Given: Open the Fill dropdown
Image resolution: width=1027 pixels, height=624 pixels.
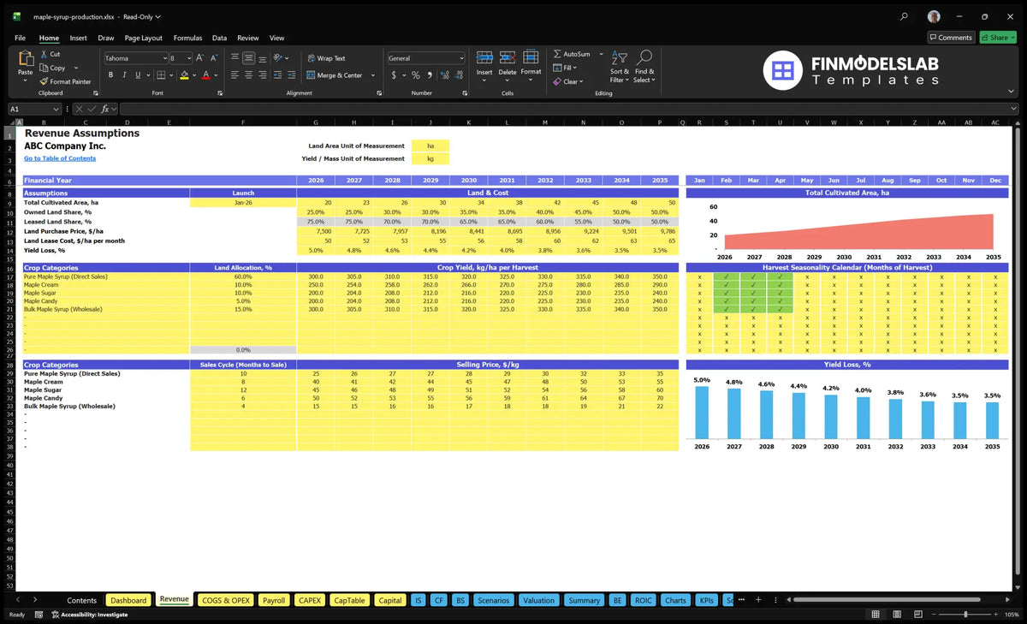Looking at the screenshot, I should coord(565,68).
